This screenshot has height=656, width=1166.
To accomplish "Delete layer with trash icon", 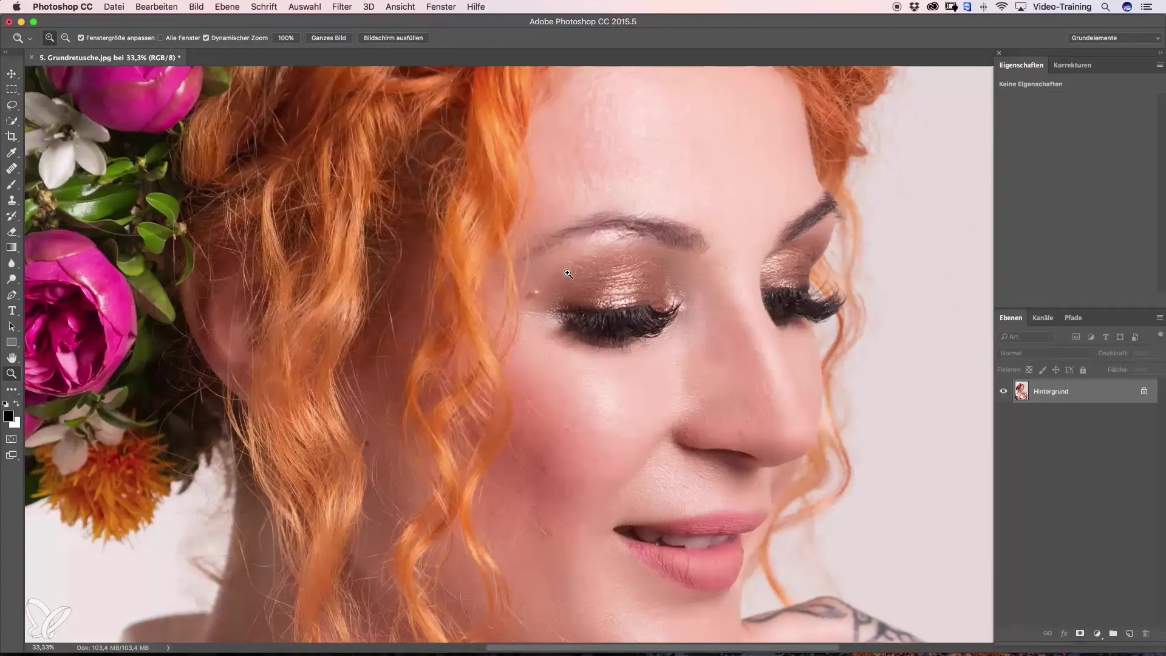I will [x=1146, y=634].
